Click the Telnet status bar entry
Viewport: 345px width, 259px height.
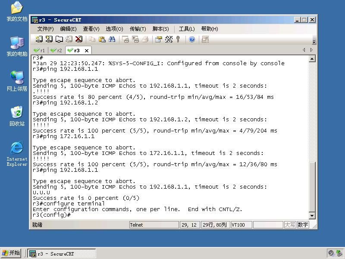(x=154, y=225)
